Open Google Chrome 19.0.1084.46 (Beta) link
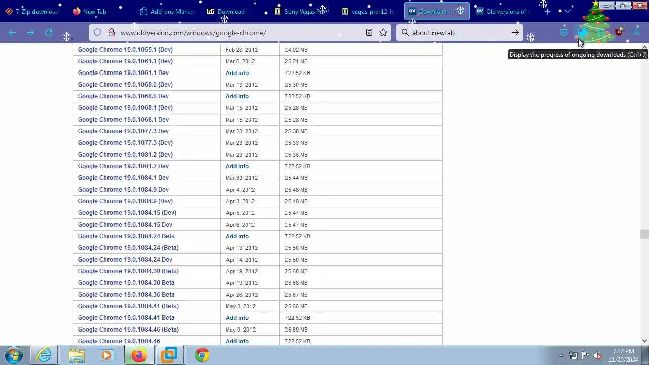The image size is (649, 365). (128, 330)
